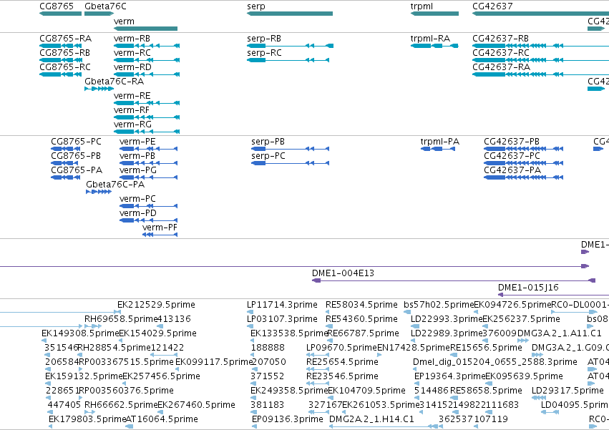
Task: Click protein verm-PD
Action: coord(148,220)
